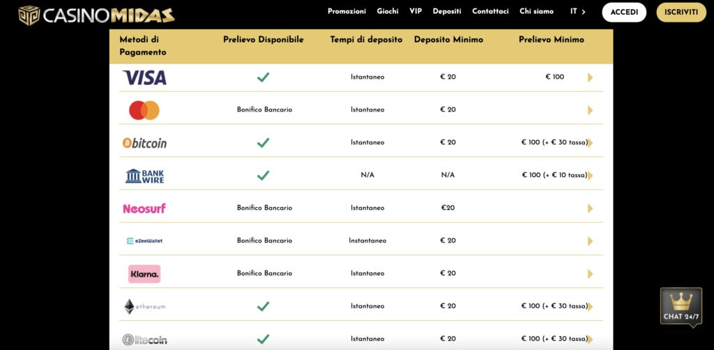Click the Deposito Minimo column header

tap(448, 40)
